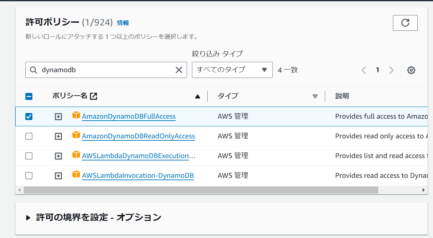Click page number 1 in pagination

pos(378,70)
